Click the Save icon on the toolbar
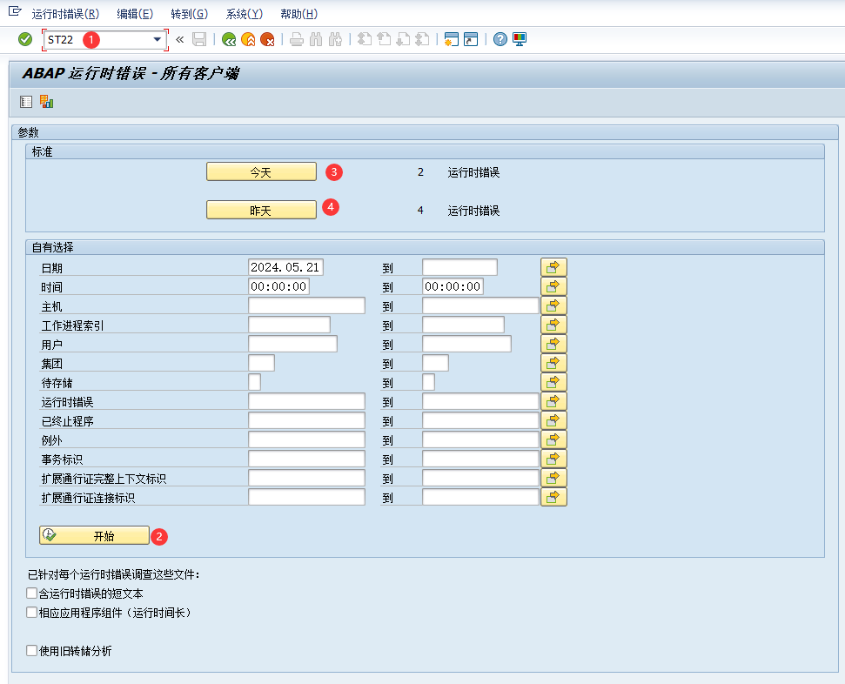845x684 pixels. (201, 39)
